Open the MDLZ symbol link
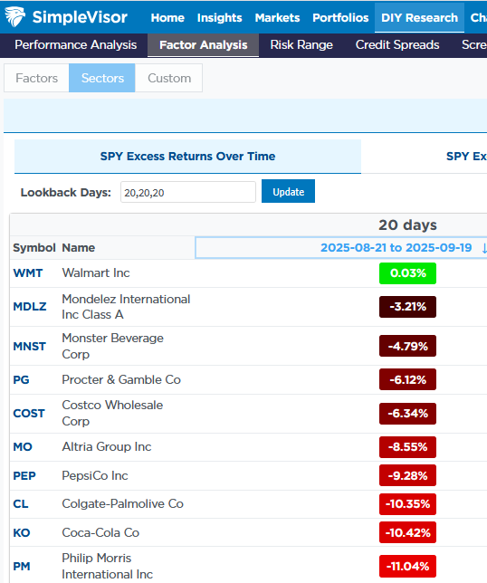 tap(30, 307)
